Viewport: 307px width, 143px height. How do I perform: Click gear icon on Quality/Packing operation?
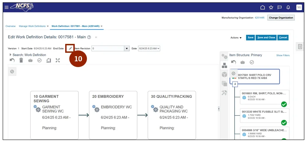point(154,108)
